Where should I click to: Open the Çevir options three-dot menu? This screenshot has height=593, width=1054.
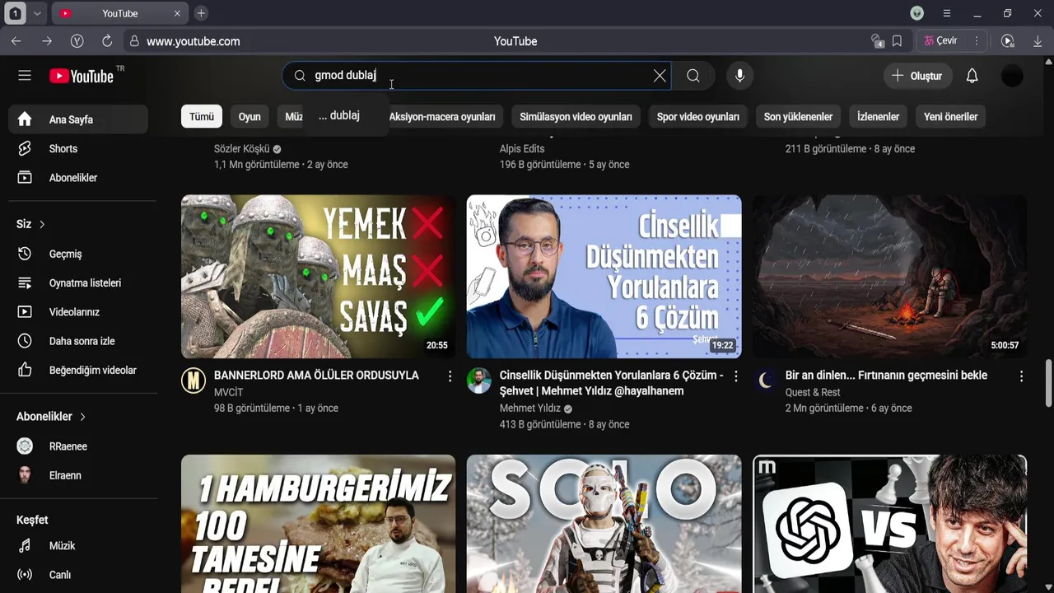[x=977, y=41]
